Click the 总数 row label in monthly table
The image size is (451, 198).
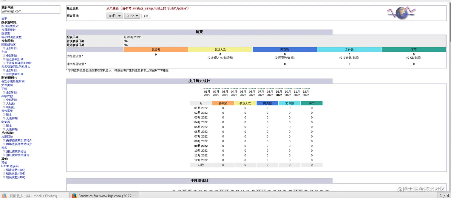pyautogui.click(x=201, y=165)
